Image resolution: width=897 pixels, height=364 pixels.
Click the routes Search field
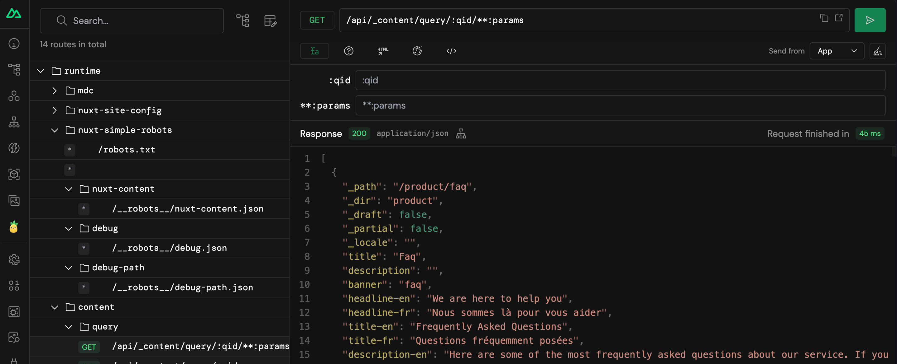tap(132, 21)
